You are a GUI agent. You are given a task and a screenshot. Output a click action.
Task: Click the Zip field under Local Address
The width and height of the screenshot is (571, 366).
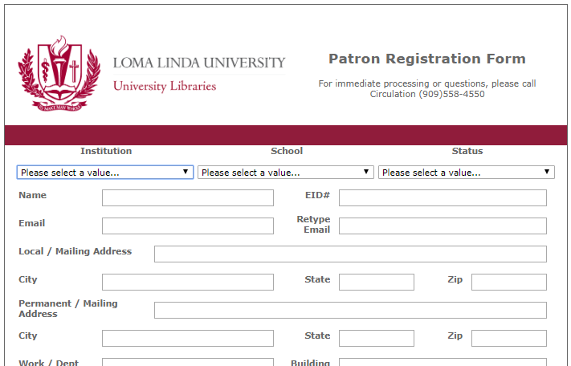[508, 283]
